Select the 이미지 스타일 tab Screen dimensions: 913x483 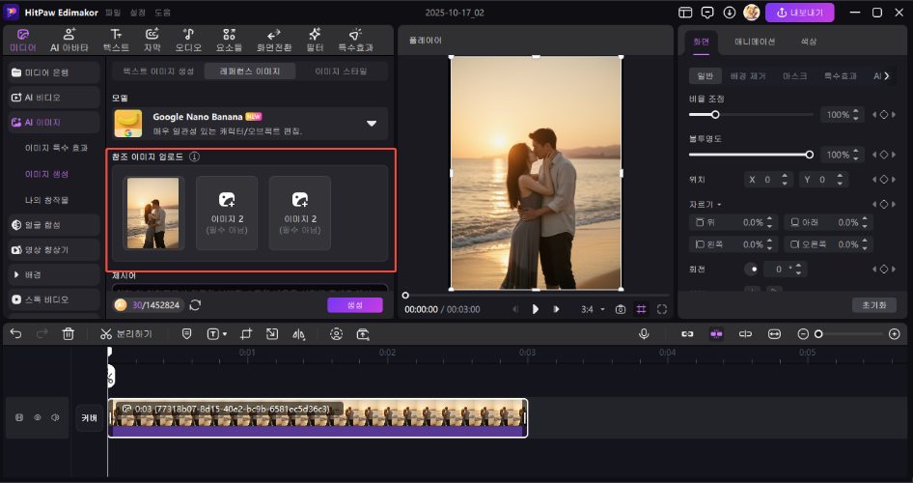pos(343,71)
